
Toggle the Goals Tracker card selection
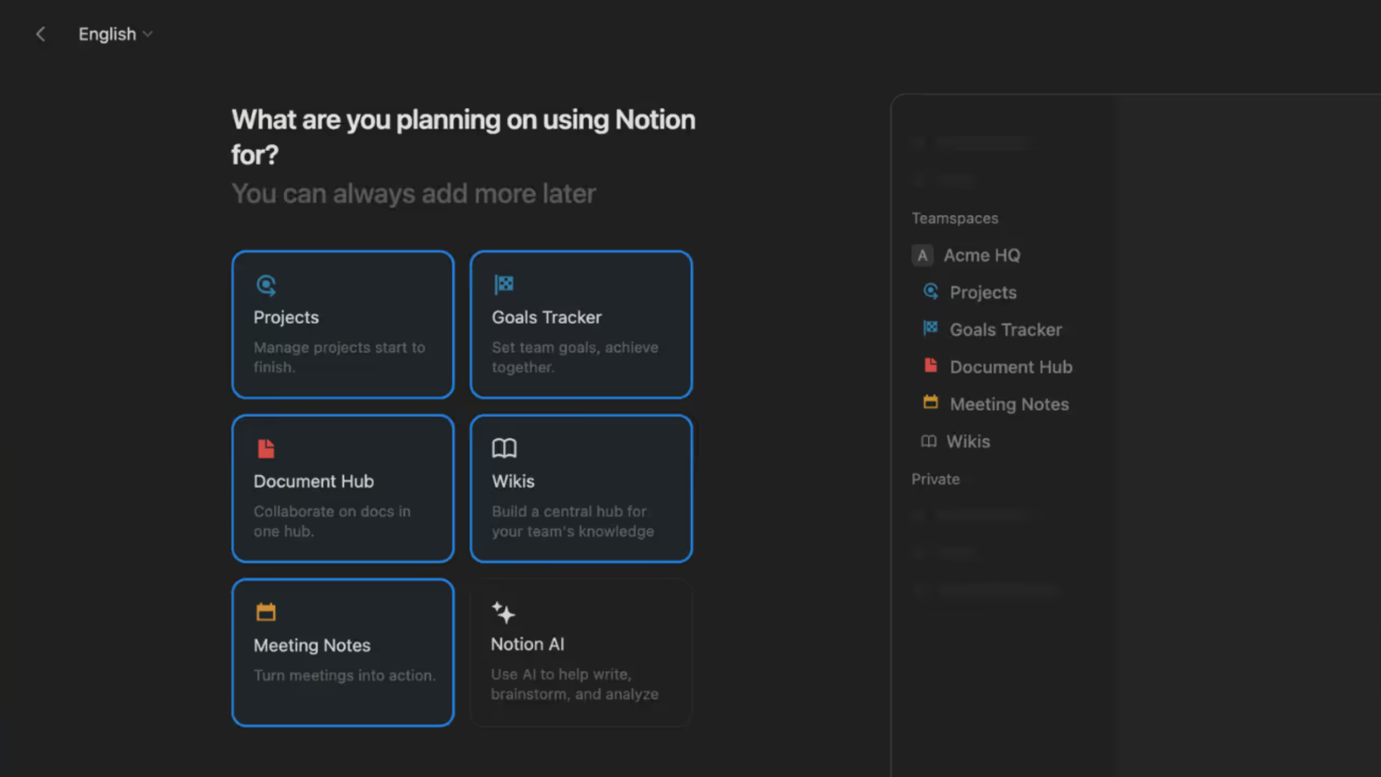(581, 324)
